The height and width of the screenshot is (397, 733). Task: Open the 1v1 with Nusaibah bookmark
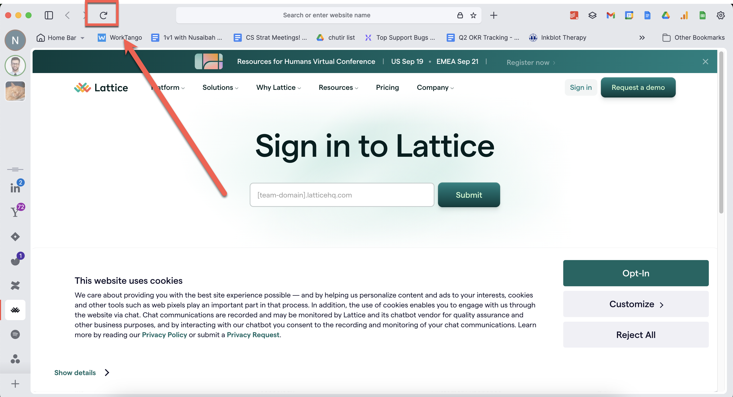[186, 38]
